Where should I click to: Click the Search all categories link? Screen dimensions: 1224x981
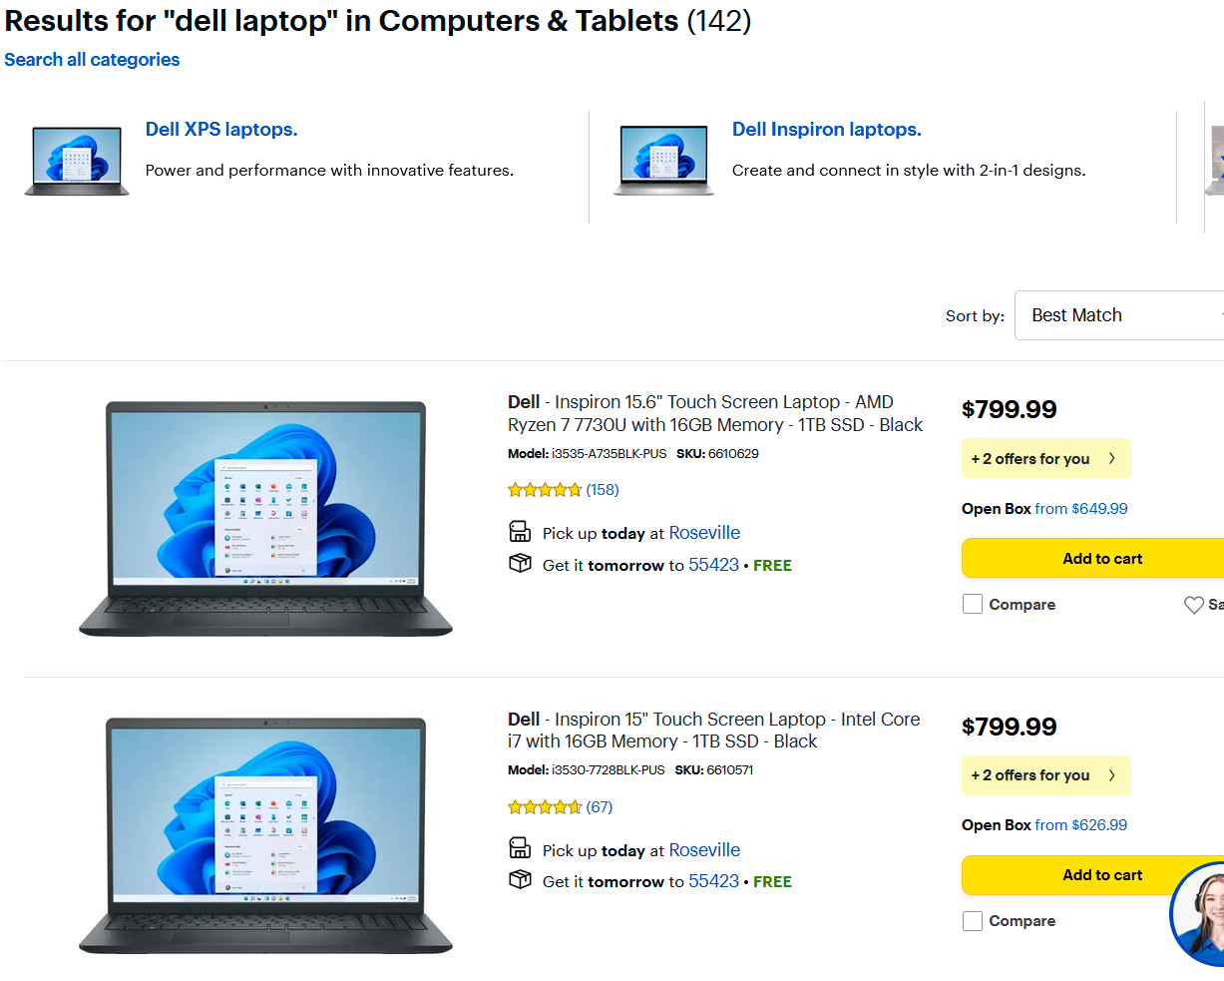coord(92,60)
